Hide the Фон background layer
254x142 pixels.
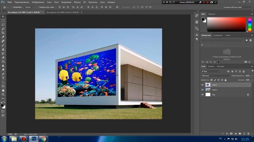(202, 95)
